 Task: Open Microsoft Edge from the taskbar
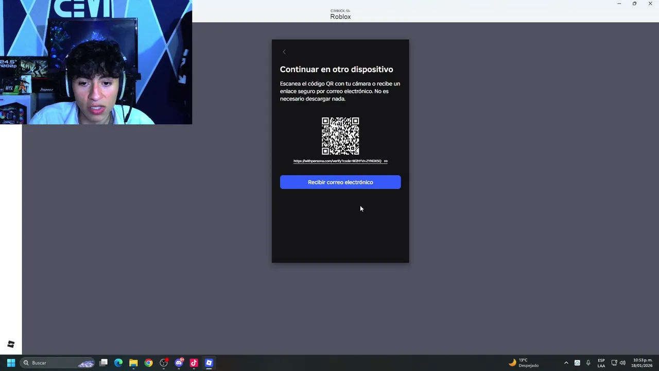click(118, 363)
